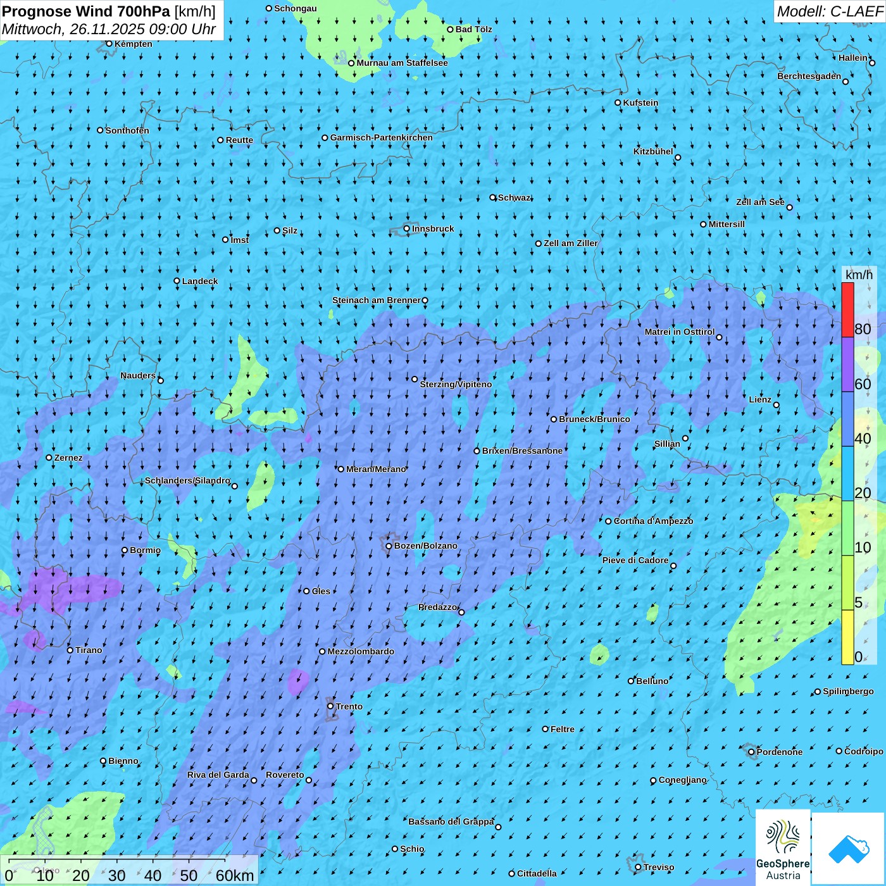Click the 'Bad Tölz' label

(473, 29)
